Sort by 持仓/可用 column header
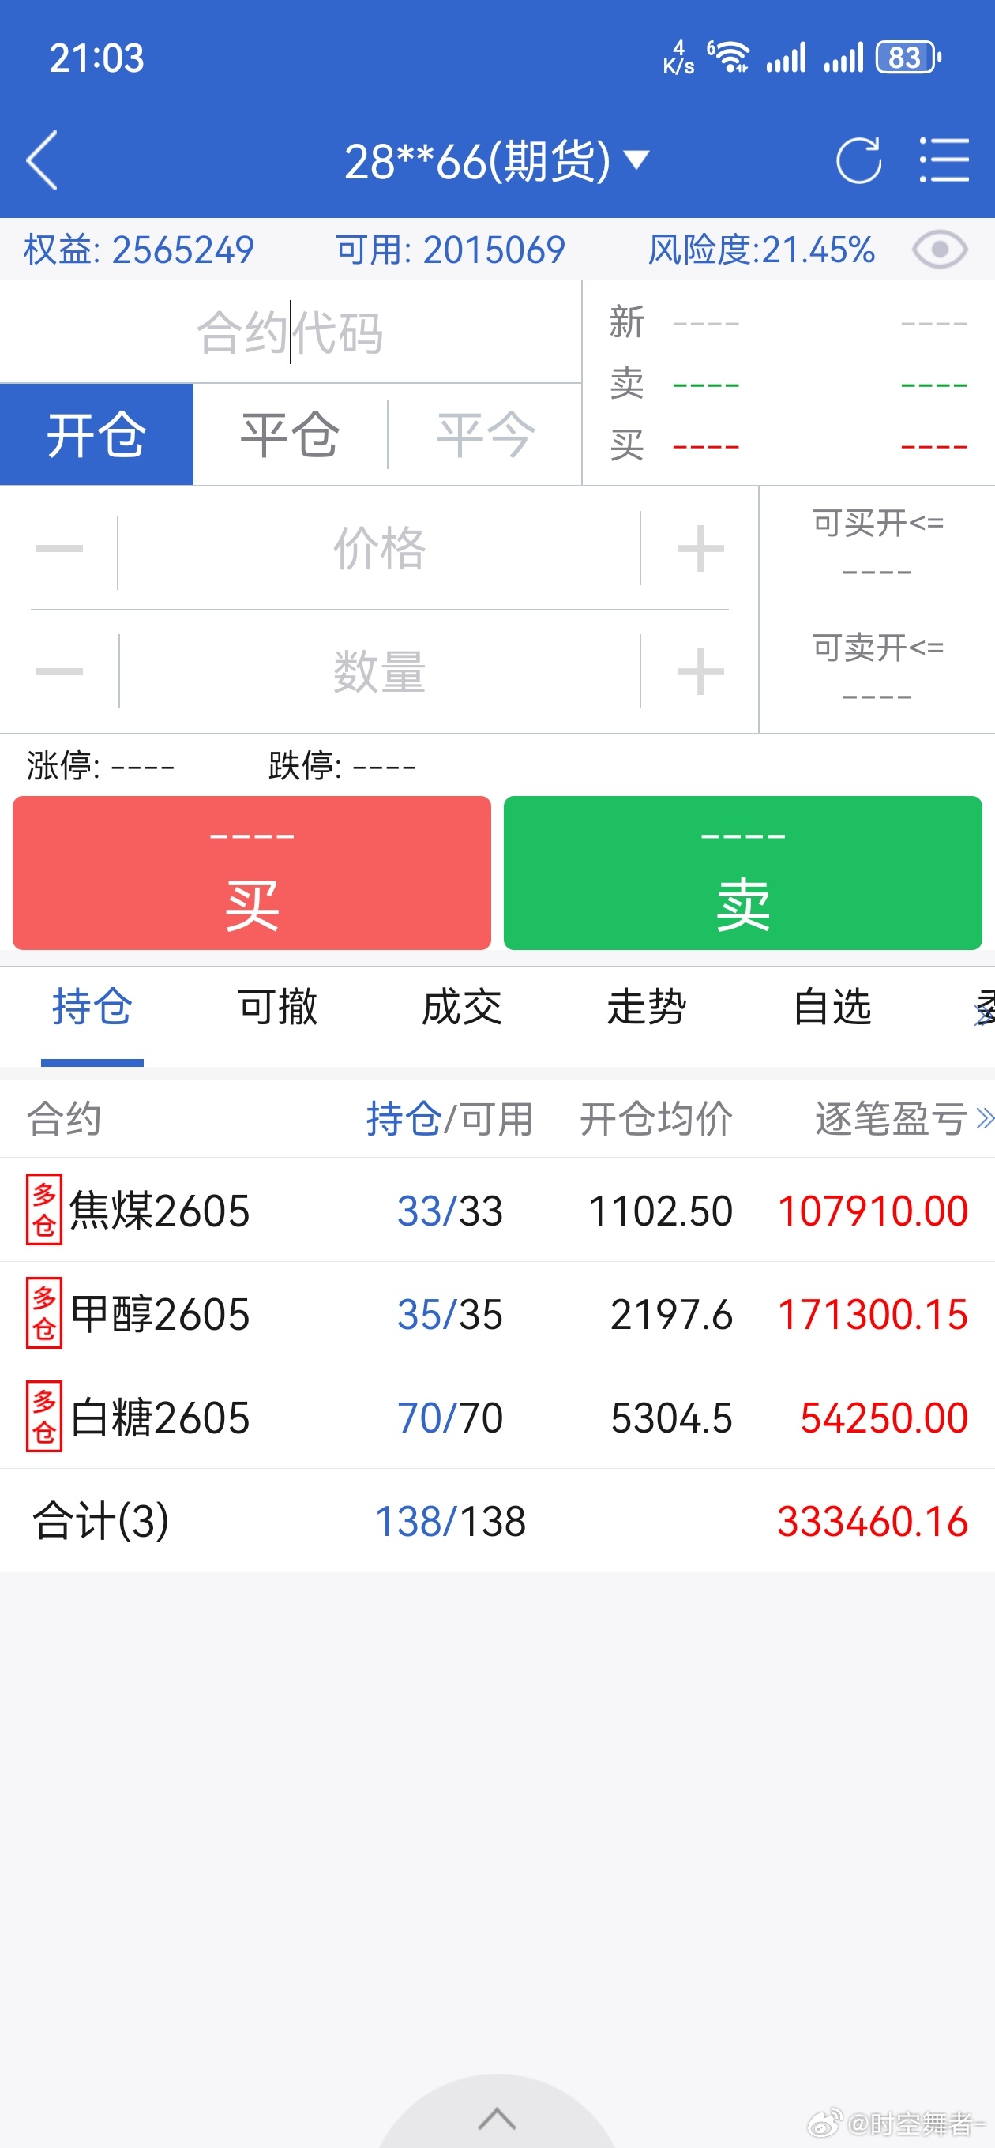Viewport: 995px width, 2148px height. [449, 1119]
